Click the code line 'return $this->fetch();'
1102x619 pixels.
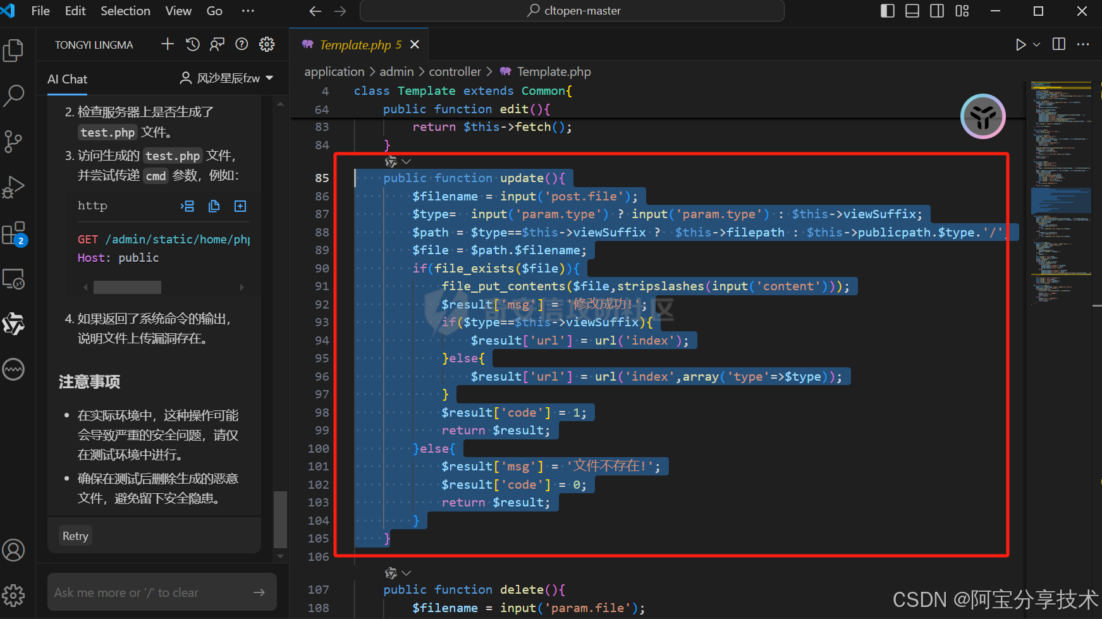[492, 127]
